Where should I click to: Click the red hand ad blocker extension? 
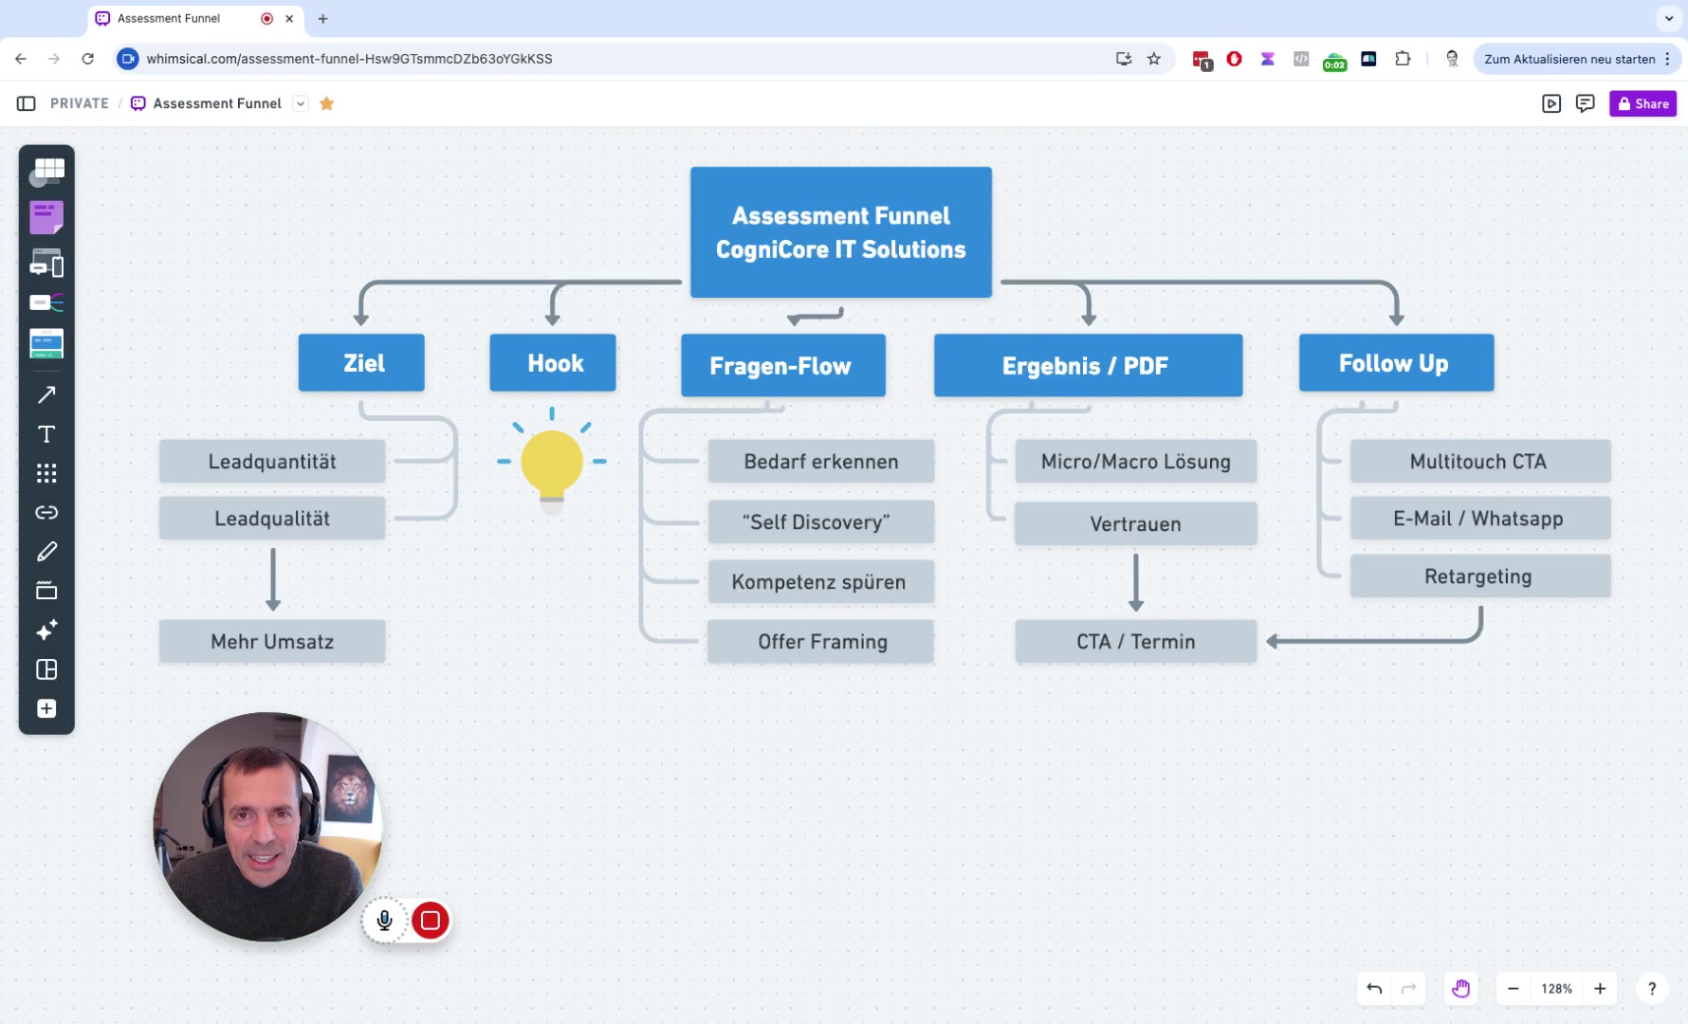pyautogui.click(x=1234, y=59)
